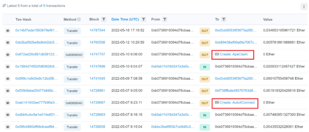The width and height of the screenshot is (309, 132).
Task: Select value 0.034653195961721 Ether
Action: (x=284, y=30)
